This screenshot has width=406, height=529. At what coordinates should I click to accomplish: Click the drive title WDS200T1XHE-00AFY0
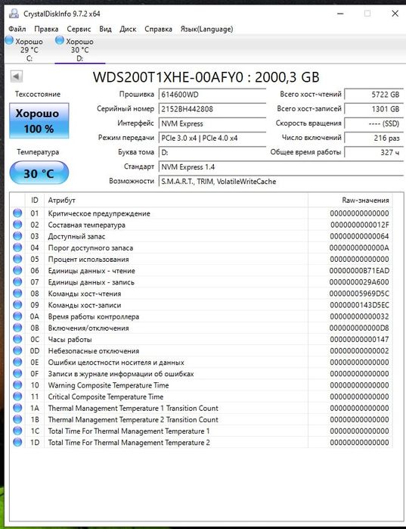click(168, 77)
